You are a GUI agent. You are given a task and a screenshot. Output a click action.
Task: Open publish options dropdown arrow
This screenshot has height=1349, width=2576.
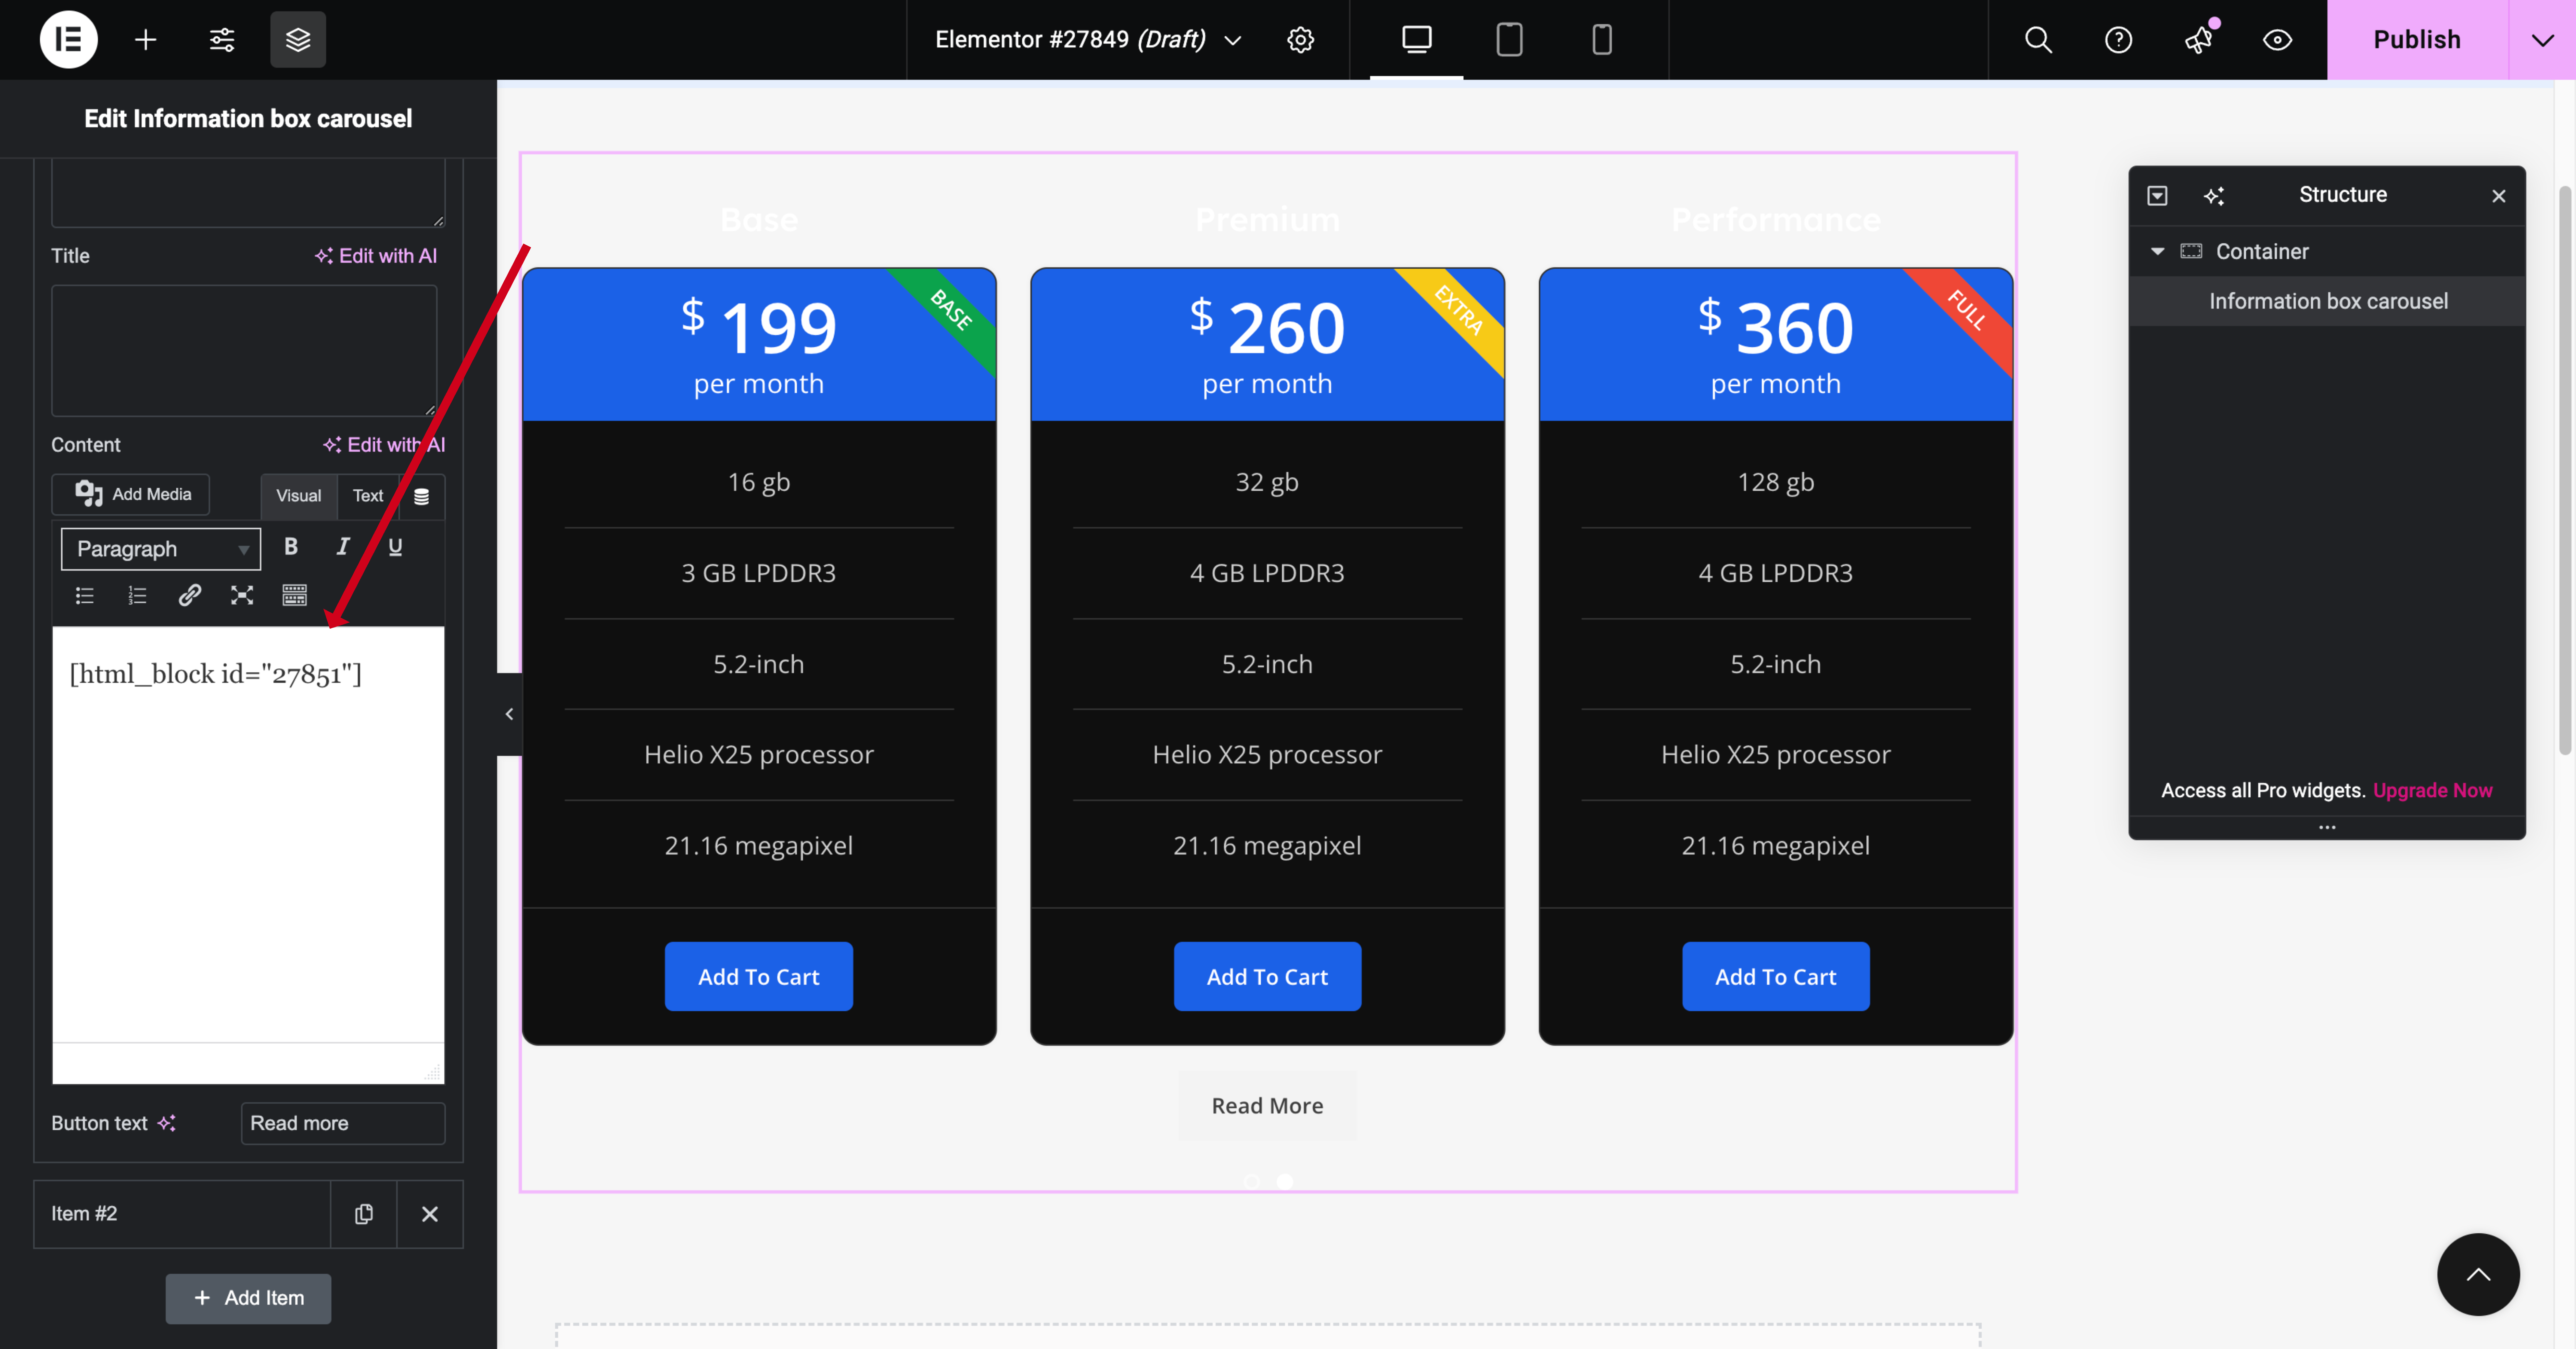2542,40
